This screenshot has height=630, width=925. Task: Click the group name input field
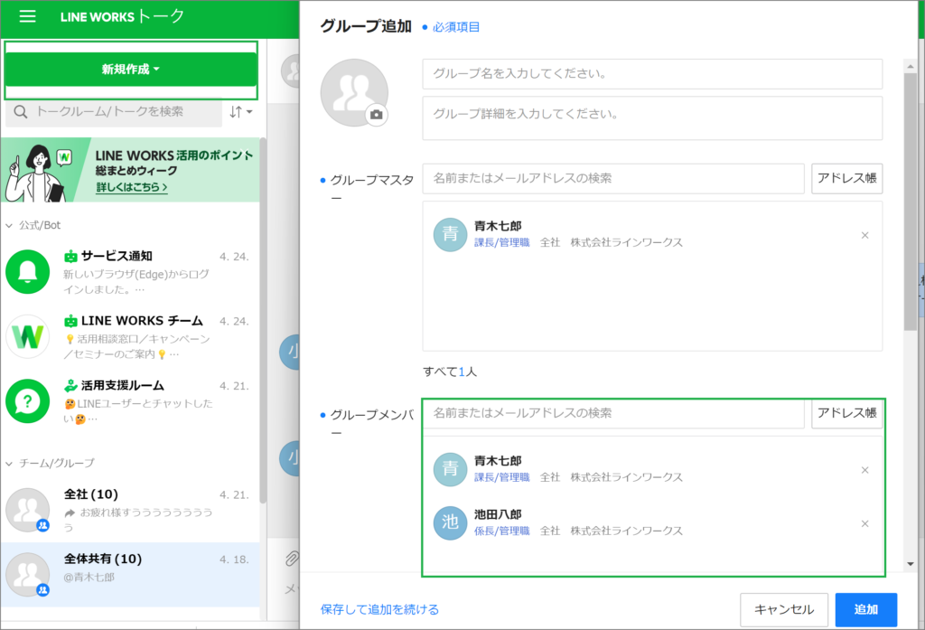(x=652, y=74)
